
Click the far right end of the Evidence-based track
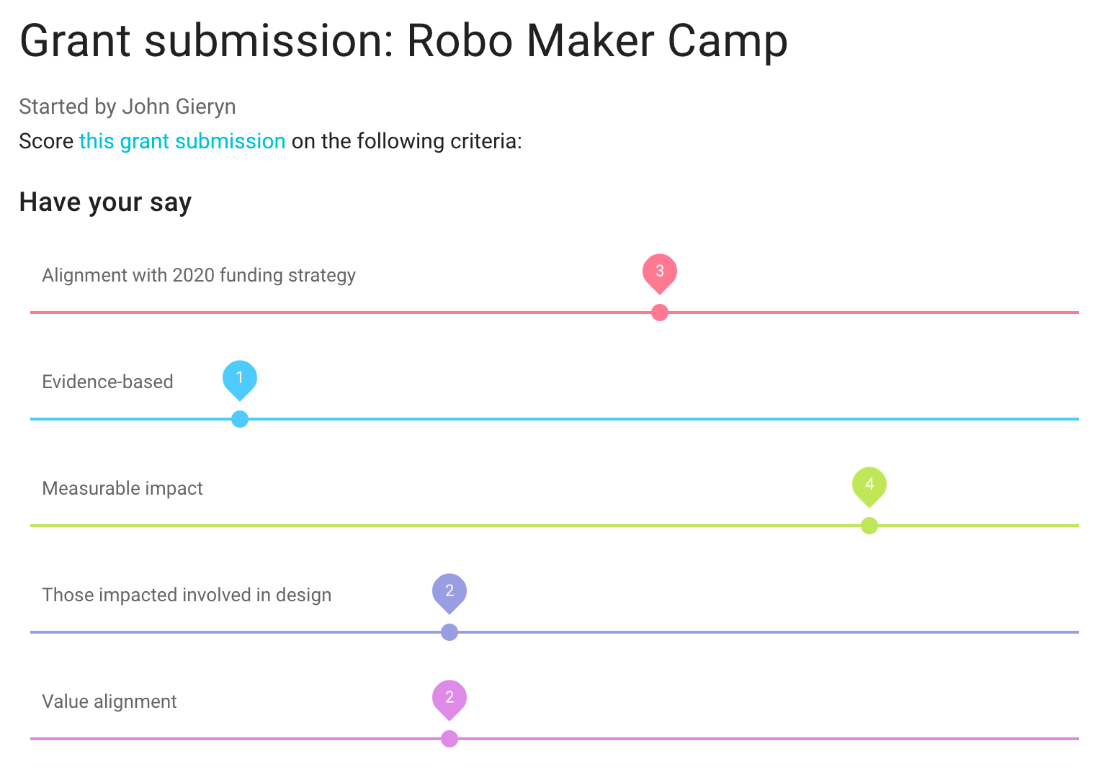tap(1076, 419)
